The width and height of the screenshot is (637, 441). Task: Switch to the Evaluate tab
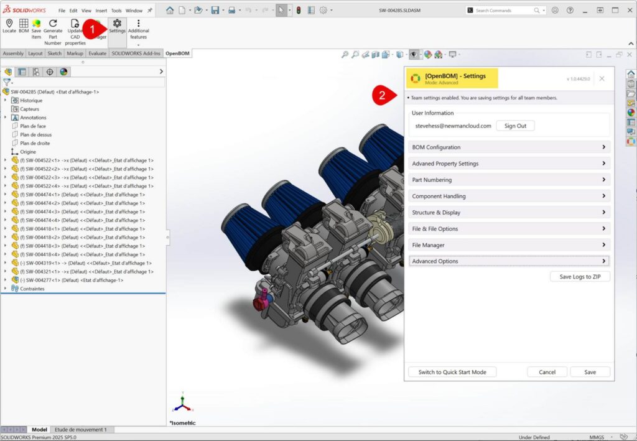pos(98,53)
